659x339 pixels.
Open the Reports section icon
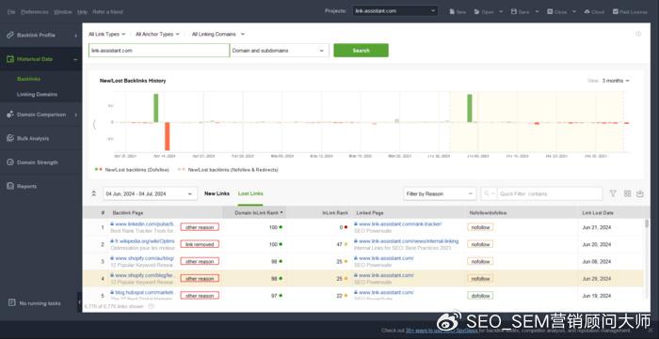tap(10, 186)
